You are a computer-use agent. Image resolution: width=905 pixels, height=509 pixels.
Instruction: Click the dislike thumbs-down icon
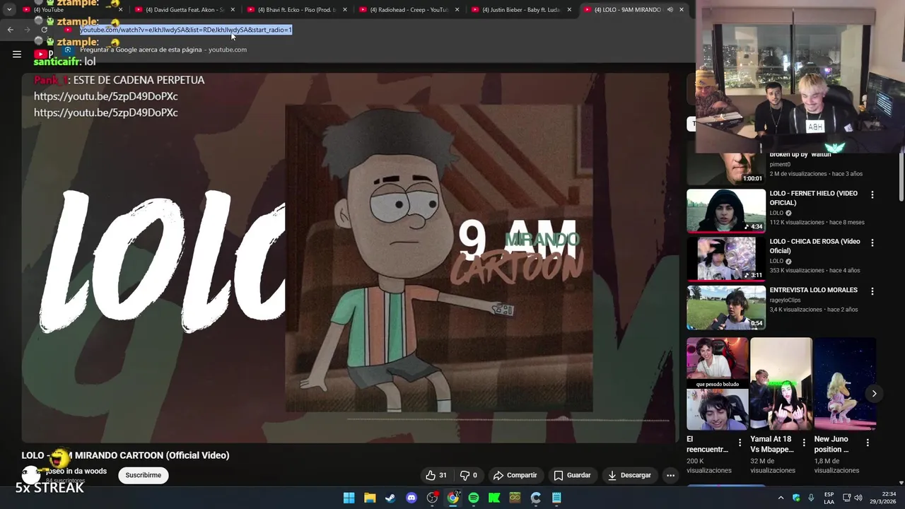click(465, 475)
